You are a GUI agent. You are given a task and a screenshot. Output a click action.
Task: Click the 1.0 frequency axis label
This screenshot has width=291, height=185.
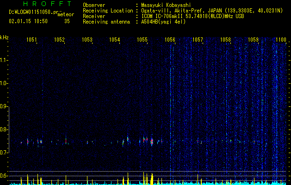point(3,83)
